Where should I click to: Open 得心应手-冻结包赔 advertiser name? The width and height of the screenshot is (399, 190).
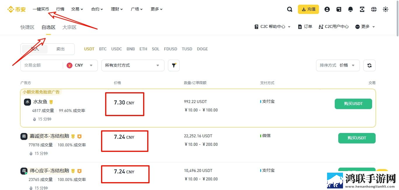49,171
